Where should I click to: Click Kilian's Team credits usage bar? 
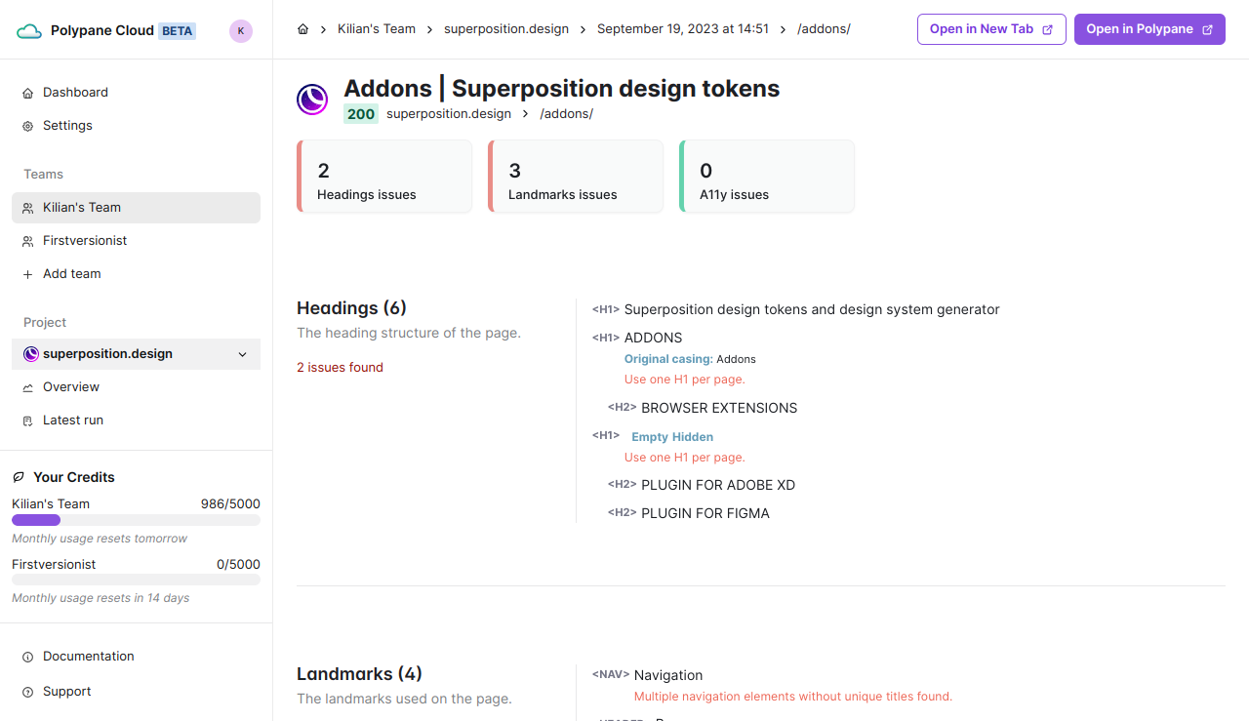137,520
